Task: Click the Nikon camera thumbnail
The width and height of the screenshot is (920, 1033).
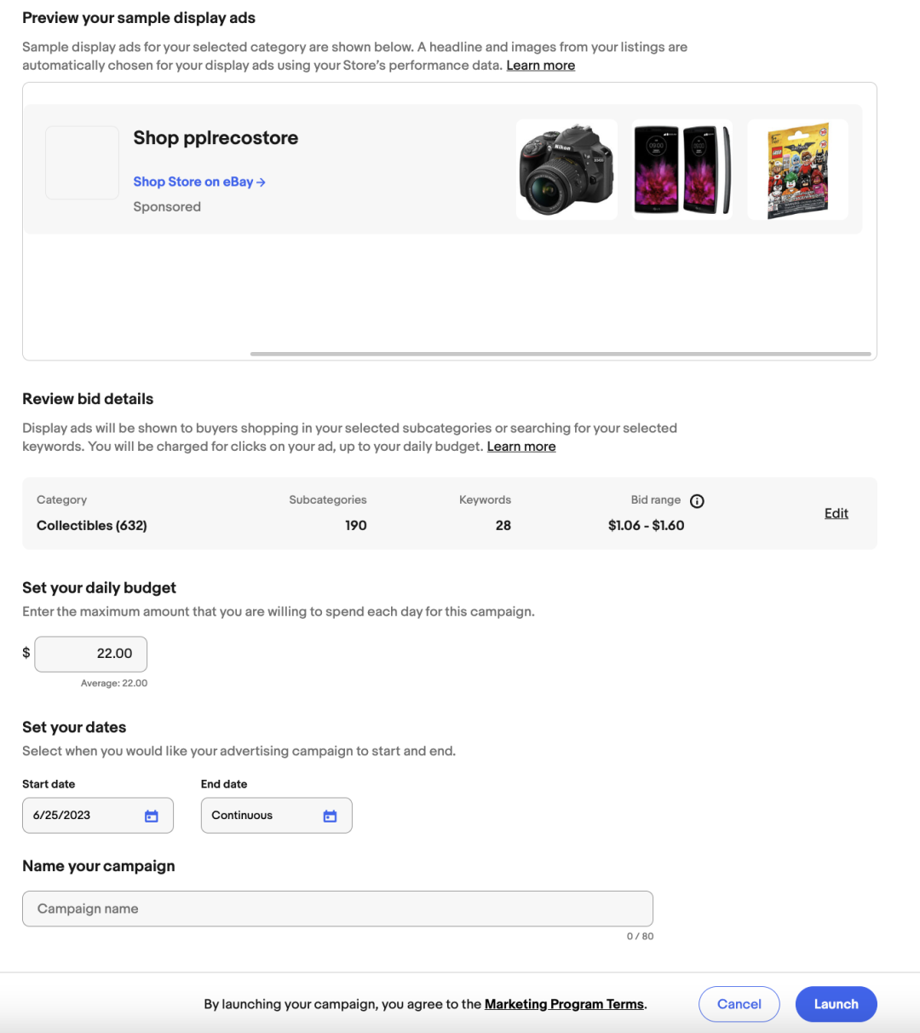Action: pos(566,170)
